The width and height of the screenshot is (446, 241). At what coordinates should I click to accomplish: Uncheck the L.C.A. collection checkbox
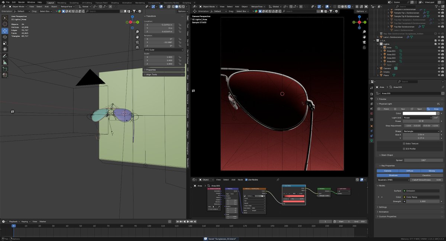[436, 40]
